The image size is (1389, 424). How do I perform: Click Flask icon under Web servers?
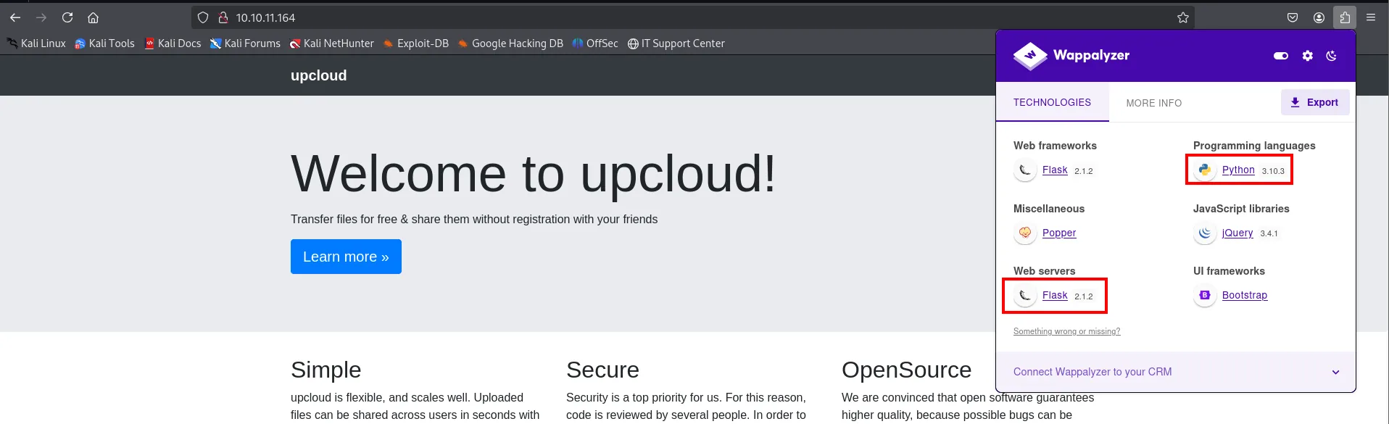(1024, 296)
